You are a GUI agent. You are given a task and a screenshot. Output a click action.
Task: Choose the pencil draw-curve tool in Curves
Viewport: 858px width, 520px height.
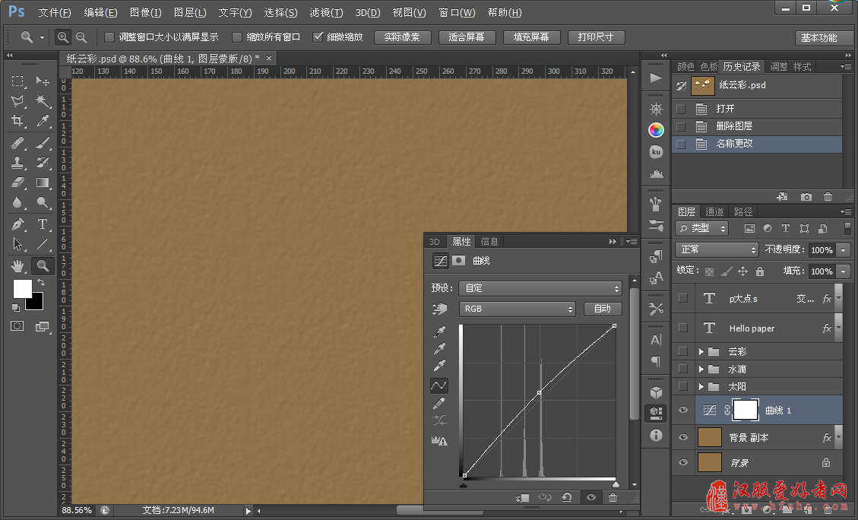pyautogui.click(x=439, y=404)
